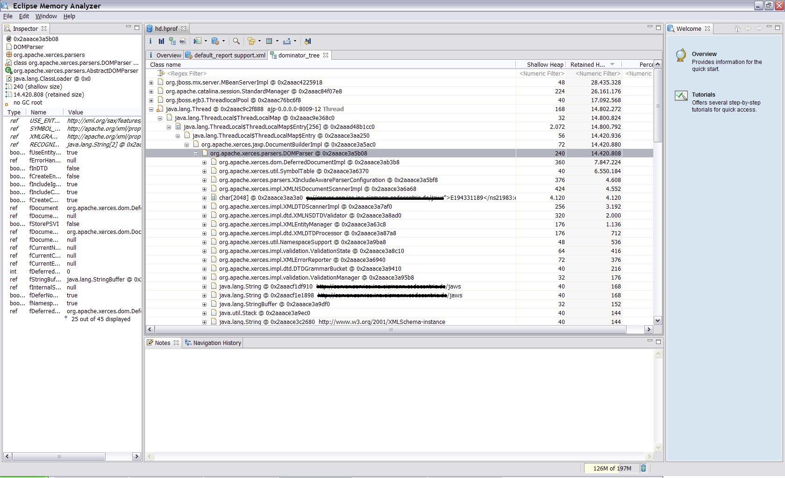The image size is (785, 478).
Task: Open the histogram toolbar icon
Action: tap(161, 41)
